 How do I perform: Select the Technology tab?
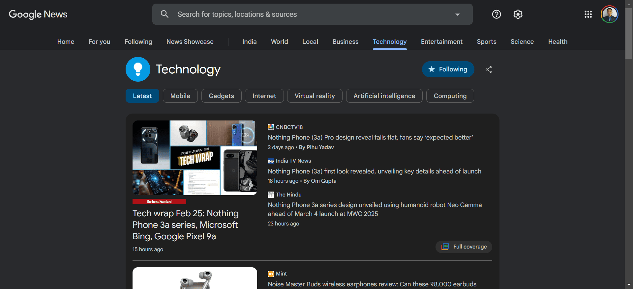(x=389, y=41)
